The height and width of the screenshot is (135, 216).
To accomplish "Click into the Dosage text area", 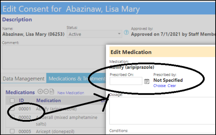I will 162,111.
